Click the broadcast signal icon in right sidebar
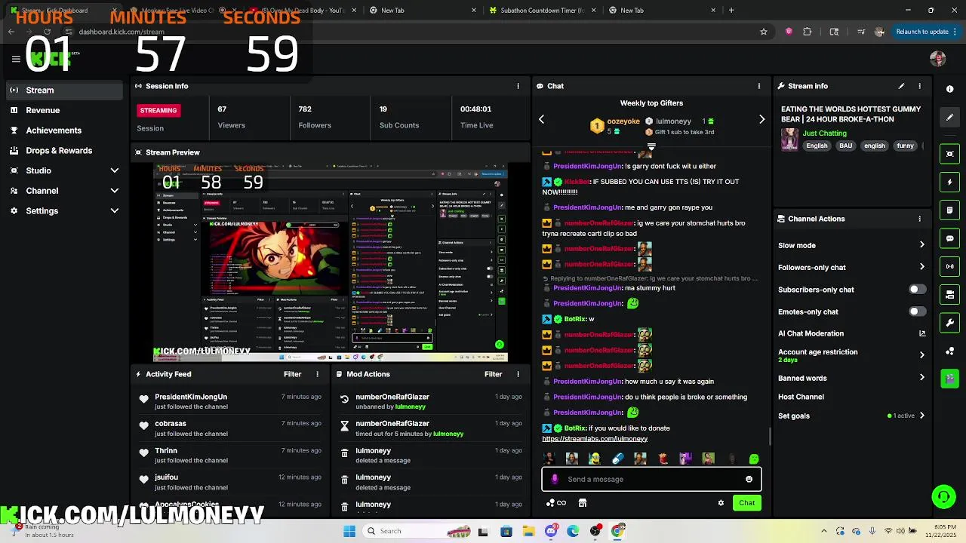Screen dimensions: 966x543 949,266
